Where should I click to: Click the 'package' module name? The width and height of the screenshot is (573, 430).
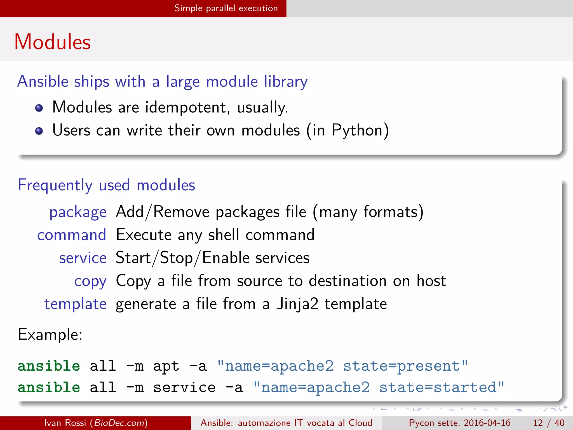pos(78,212)
